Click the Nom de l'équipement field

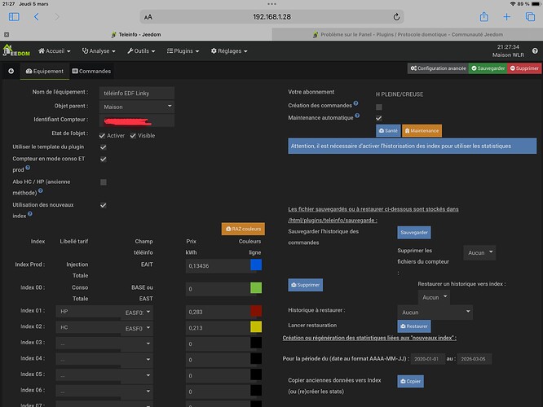pyautogui.click(x=136, y=93)
